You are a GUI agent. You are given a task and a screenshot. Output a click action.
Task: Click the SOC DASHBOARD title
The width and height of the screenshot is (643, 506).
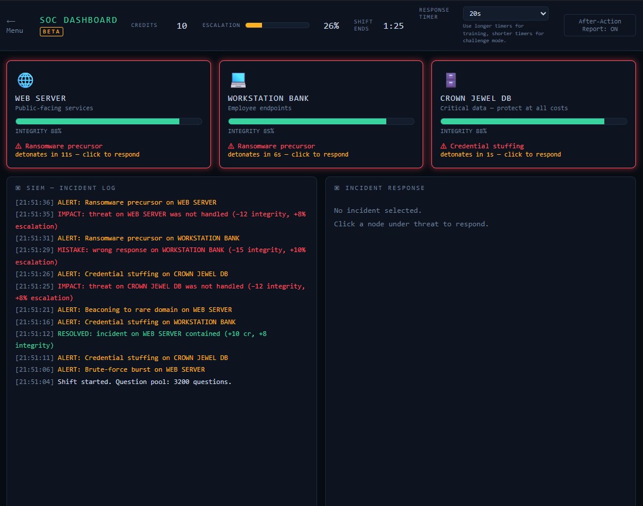[x=79, y=20]
